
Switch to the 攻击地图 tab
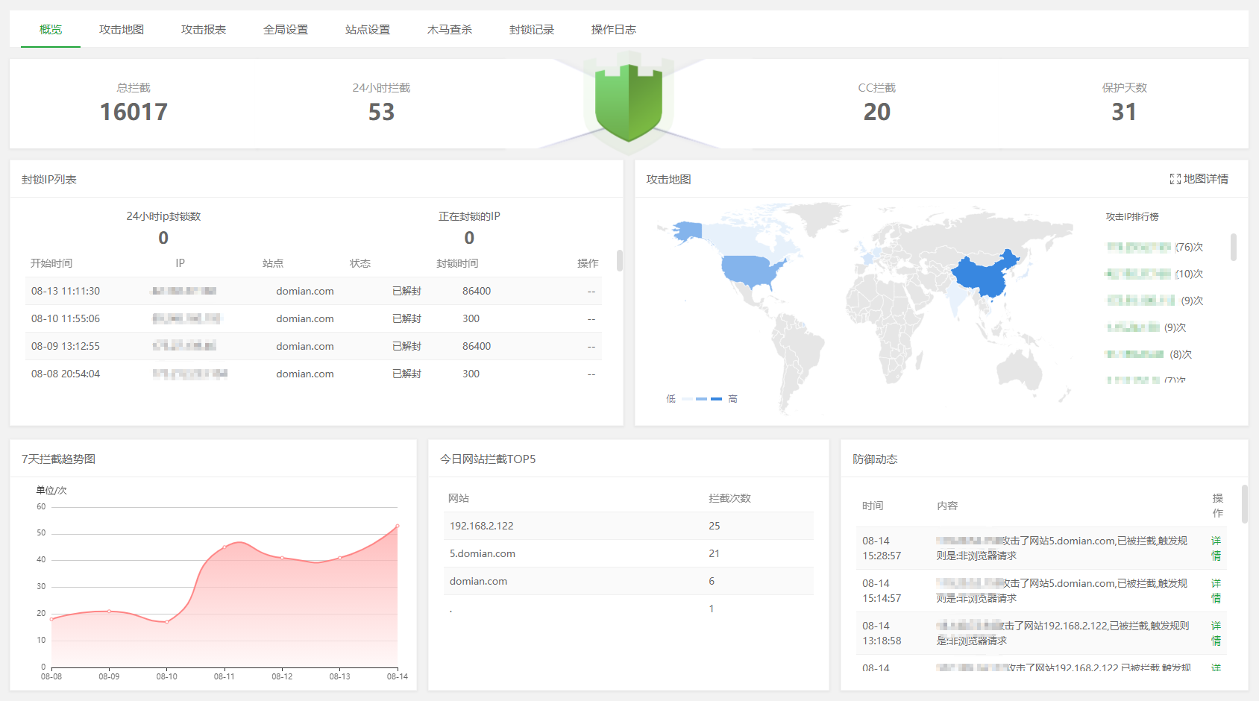122,30
